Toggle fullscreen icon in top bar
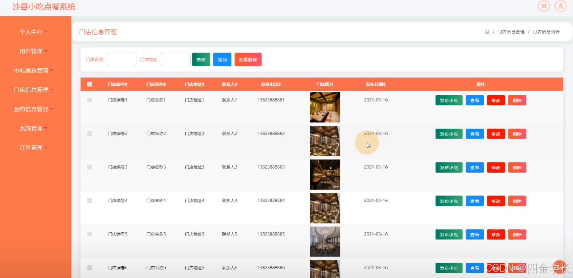This screenshot has height=278, width=573. 544,6
